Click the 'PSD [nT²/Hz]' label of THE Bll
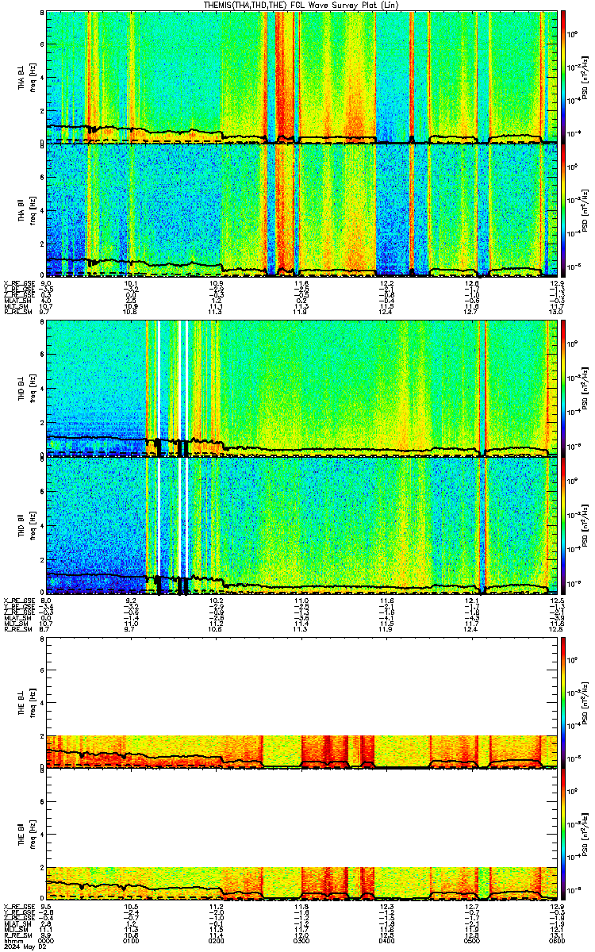The width and height of the screenshot is (595, 952). pyautogui.click(x=585, y=835)
